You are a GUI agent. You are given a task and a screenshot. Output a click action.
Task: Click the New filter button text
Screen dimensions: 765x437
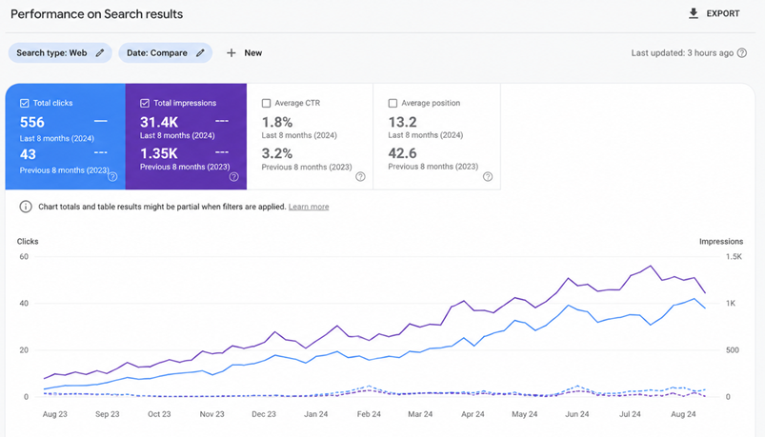pyautogui.click(x=253, y=52)
